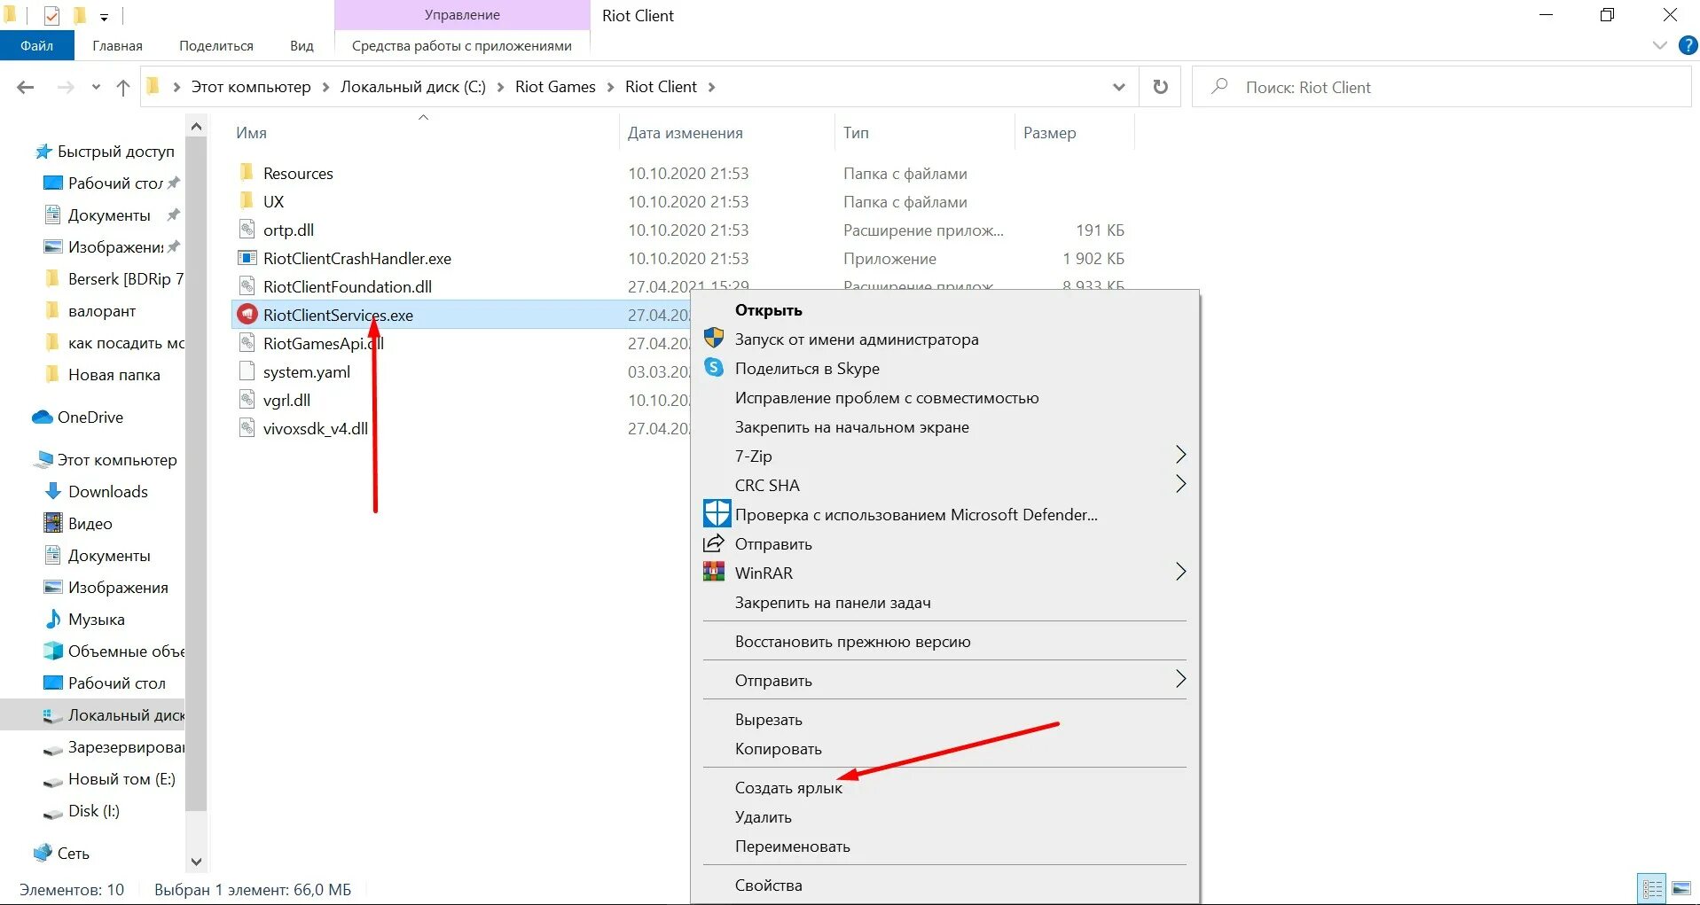Go up one folder level
1700x905 pixels.
tap(123, 87)
